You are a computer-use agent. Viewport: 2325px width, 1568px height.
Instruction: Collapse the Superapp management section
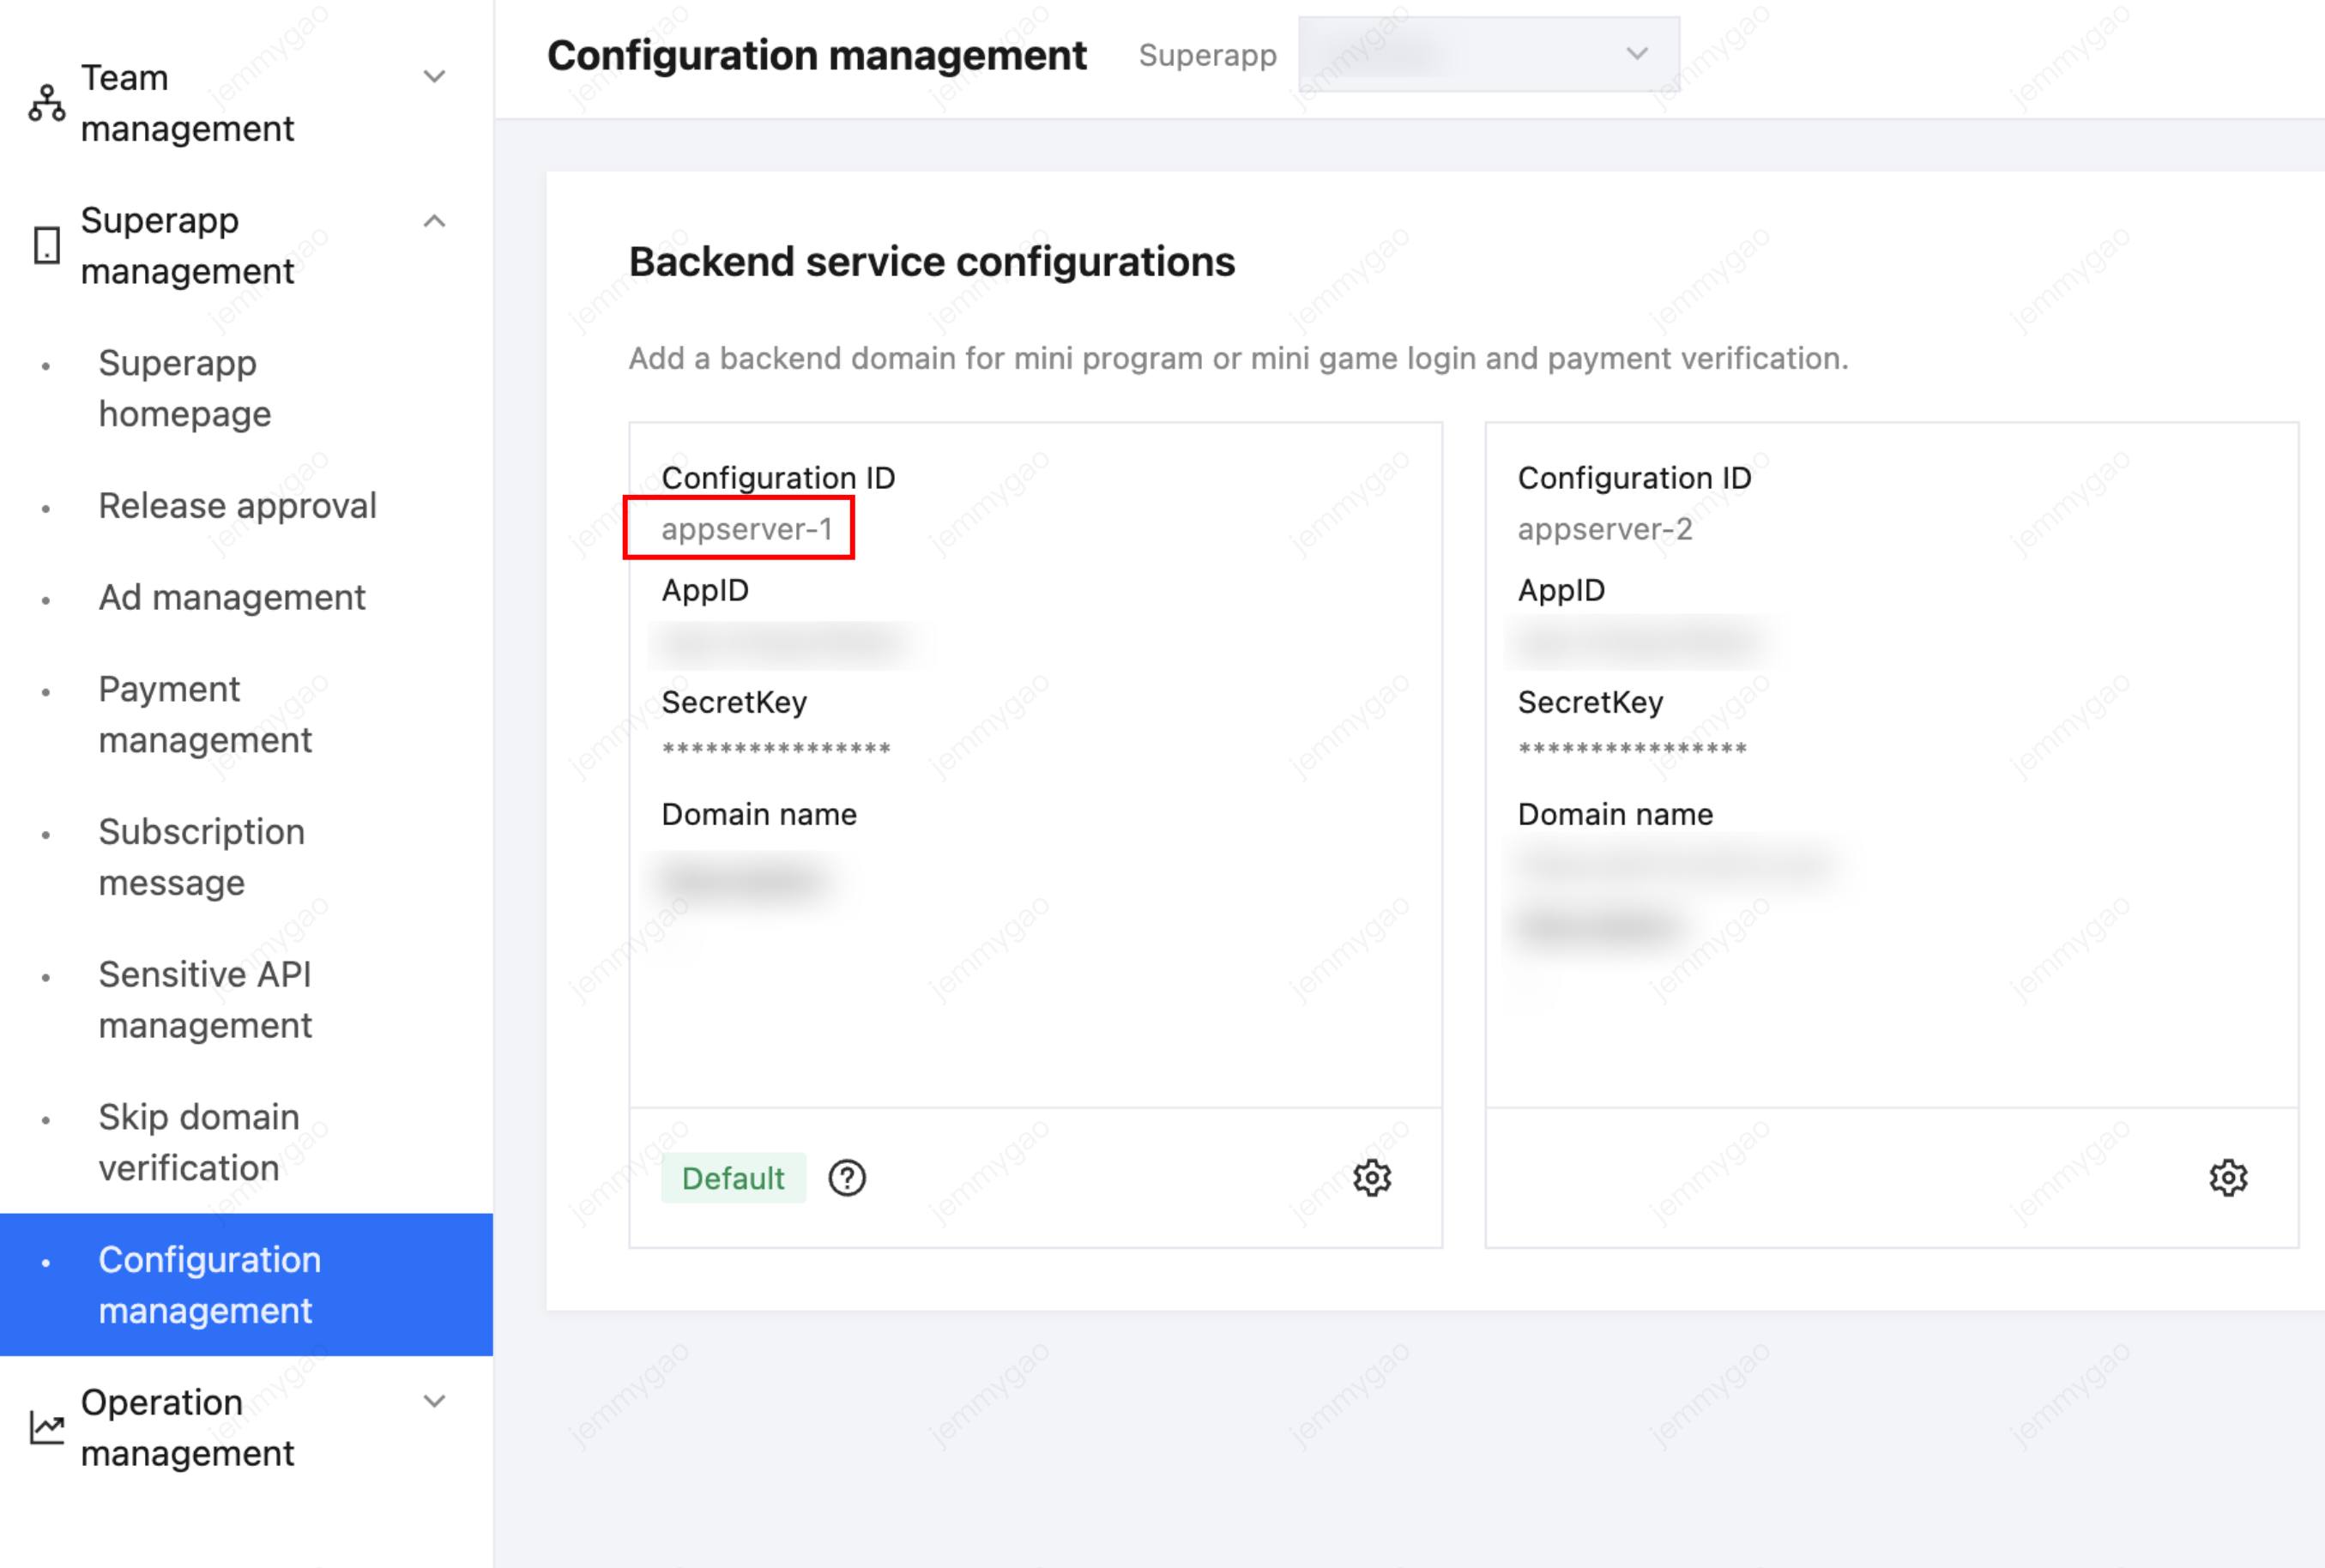434,221
